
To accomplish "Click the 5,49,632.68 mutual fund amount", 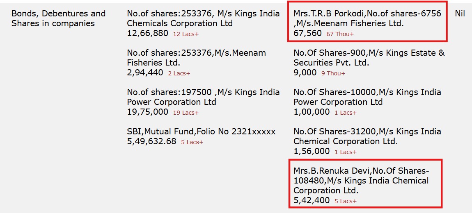I will point(151,142).
